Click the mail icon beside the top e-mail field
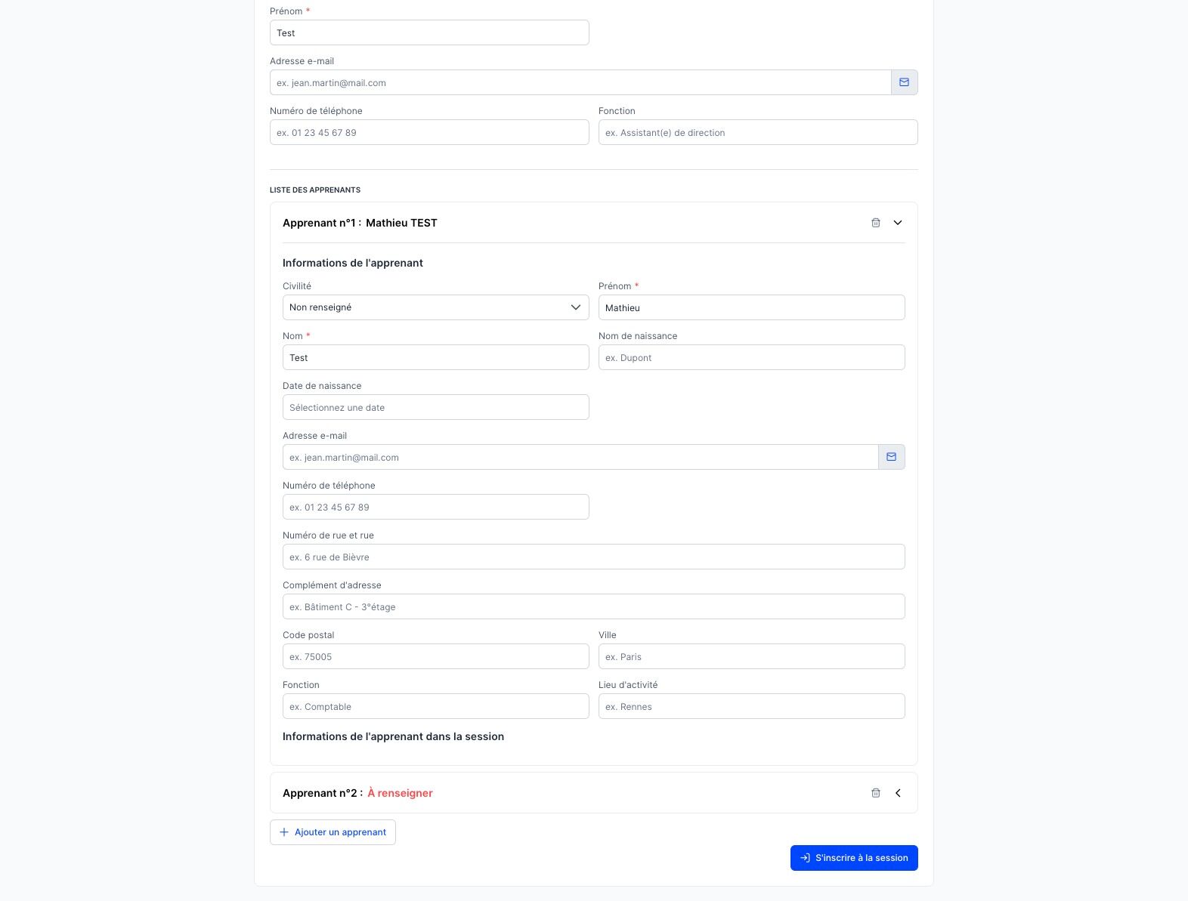The width and height of the screenshot is (1188, 901). [x=904, y=82]
